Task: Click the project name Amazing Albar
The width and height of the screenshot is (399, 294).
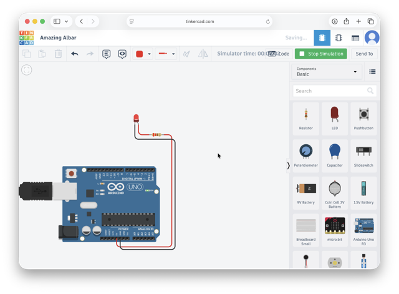Action: click(x=58, y=37)
